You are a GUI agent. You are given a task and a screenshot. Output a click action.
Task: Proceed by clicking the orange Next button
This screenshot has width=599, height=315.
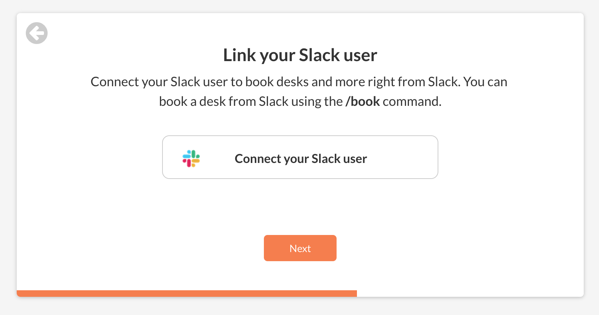(300, 248)
